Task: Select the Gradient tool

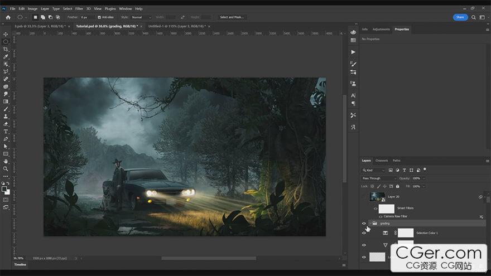Action: click(x=6, y=101)
